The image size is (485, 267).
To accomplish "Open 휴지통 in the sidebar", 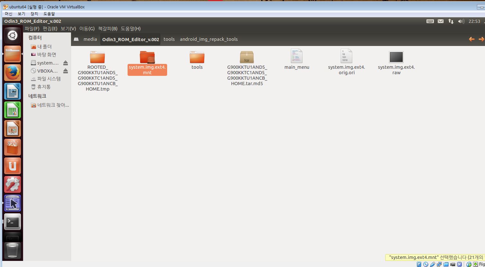I will 44,87.
